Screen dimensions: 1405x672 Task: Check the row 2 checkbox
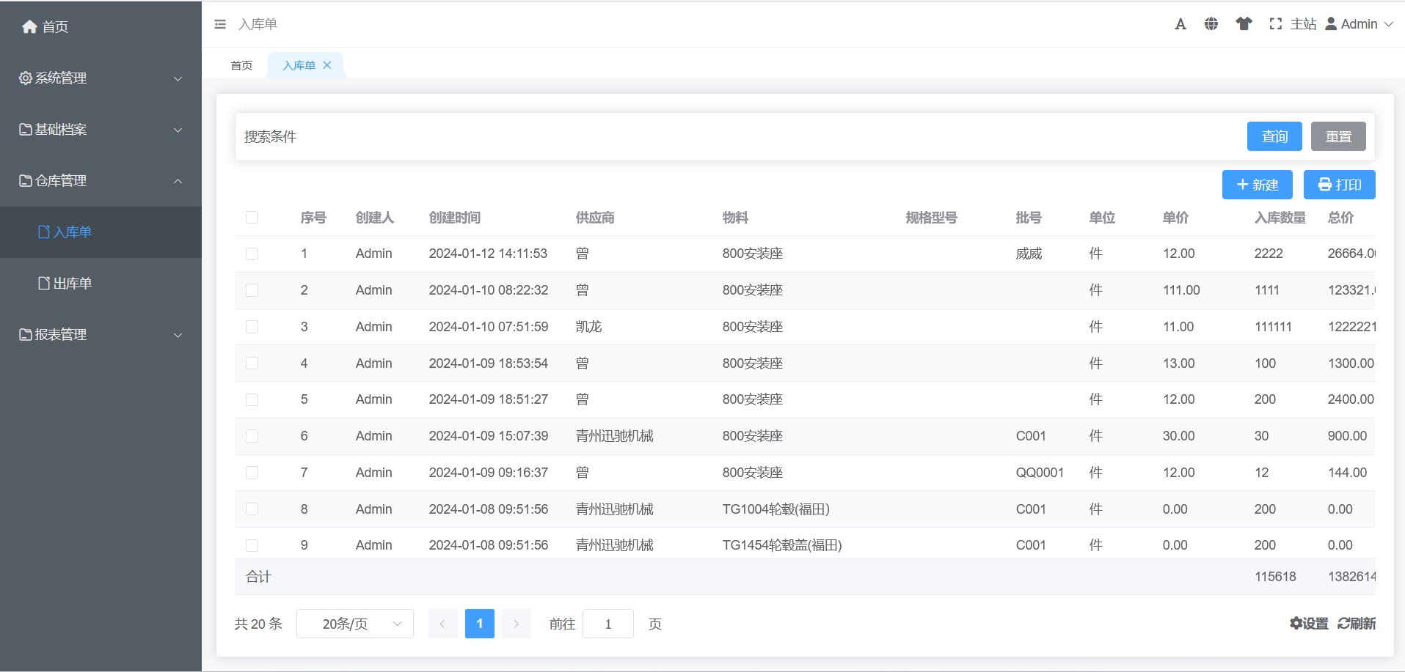(252, 290)
